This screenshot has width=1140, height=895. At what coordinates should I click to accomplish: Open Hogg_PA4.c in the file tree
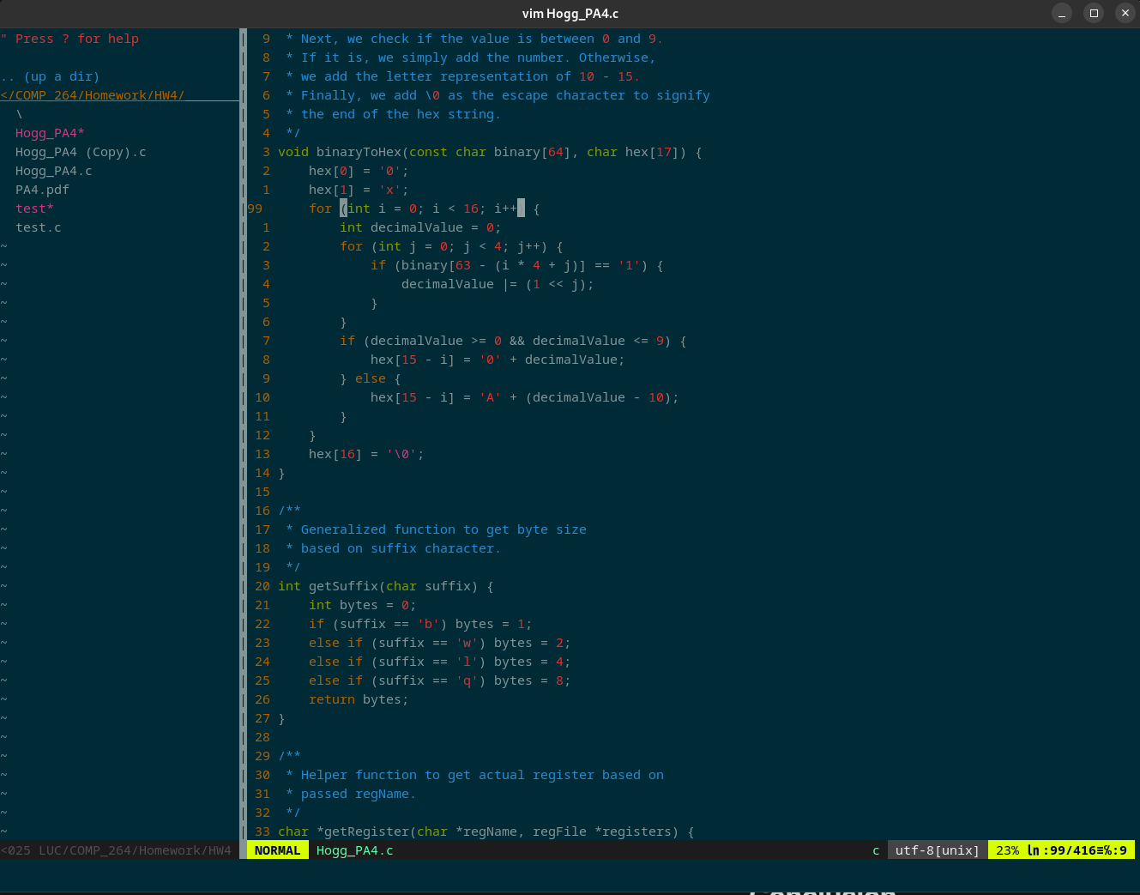click(53, 171)
